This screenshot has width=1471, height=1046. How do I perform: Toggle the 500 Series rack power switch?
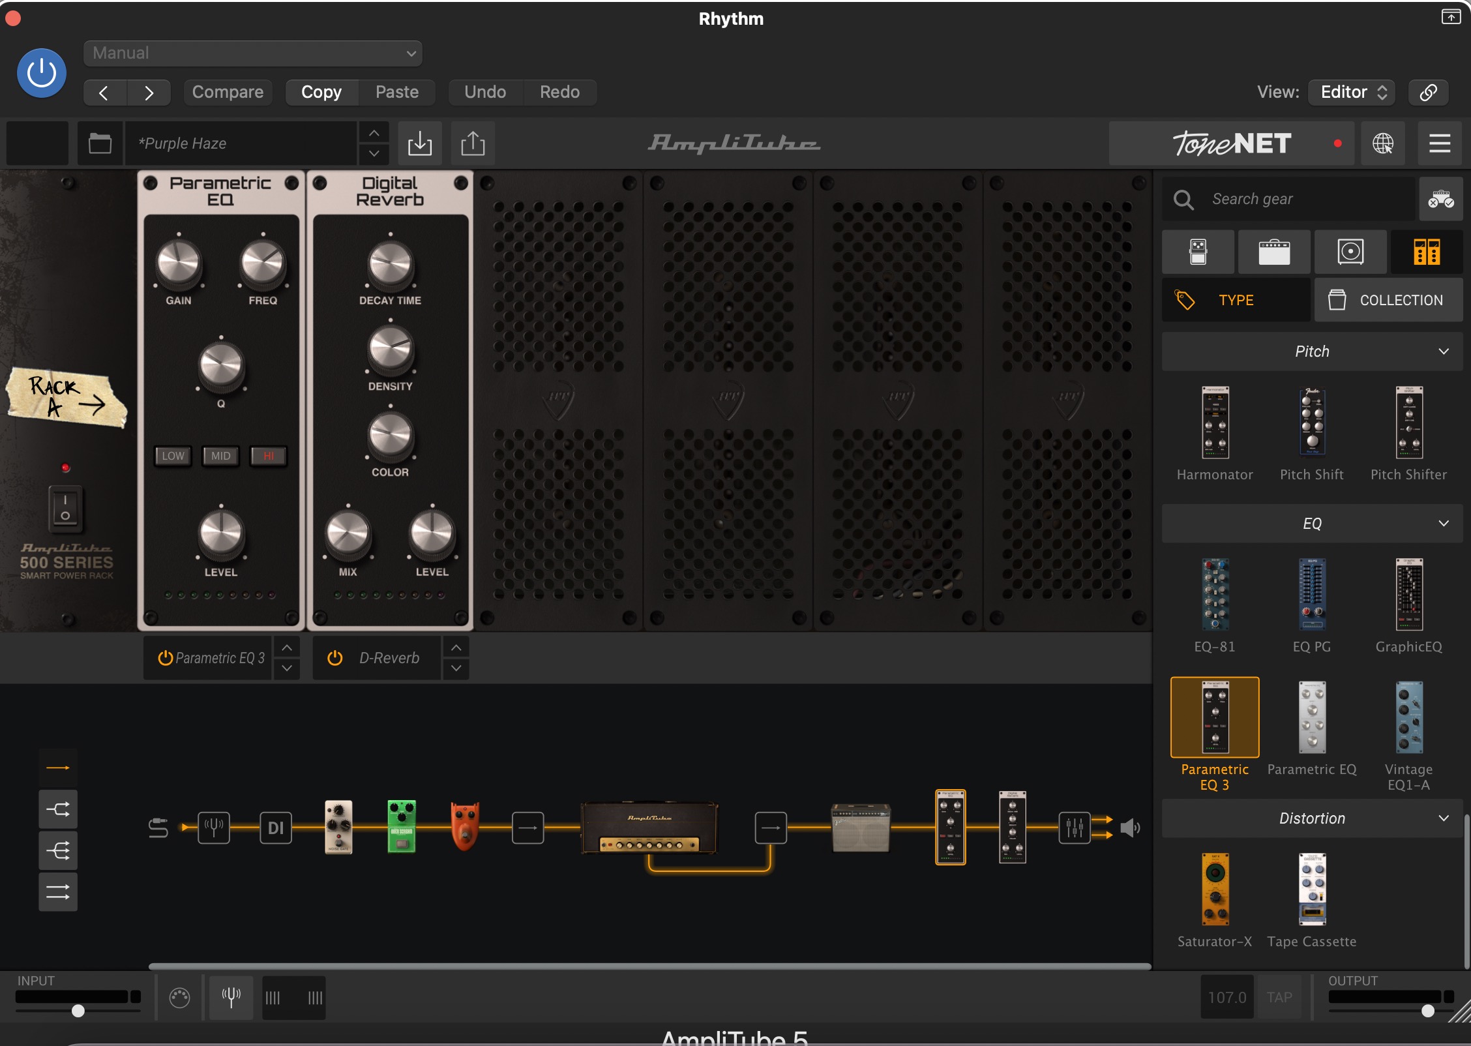pos(65,508)
